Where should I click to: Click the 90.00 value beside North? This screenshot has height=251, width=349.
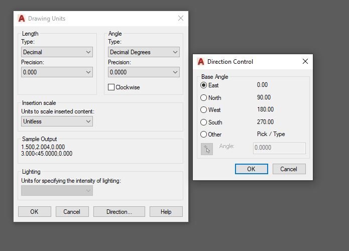(264, 97)
